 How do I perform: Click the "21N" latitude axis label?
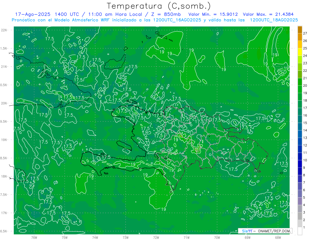coord(4,67)
